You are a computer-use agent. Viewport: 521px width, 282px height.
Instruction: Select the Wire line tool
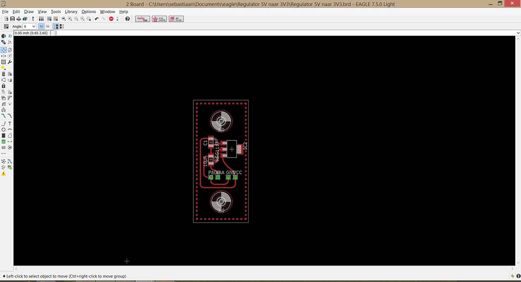tap(3, 123)
